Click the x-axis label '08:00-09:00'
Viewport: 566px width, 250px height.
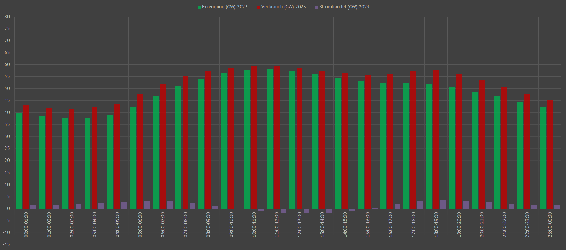(208, 225)
